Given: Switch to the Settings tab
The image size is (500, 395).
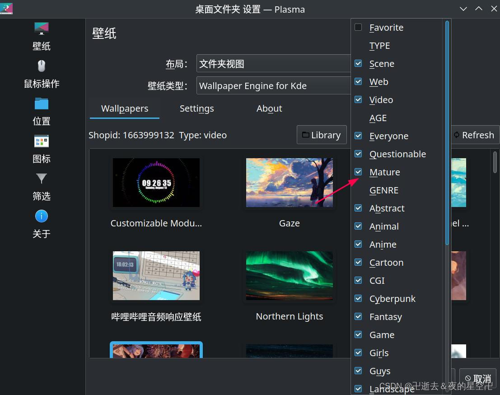Looking at the screenshot, I should point(196,108).
